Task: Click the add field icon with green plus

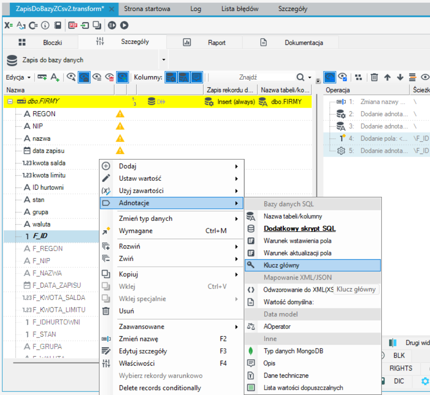Action: tap(42, 77)
